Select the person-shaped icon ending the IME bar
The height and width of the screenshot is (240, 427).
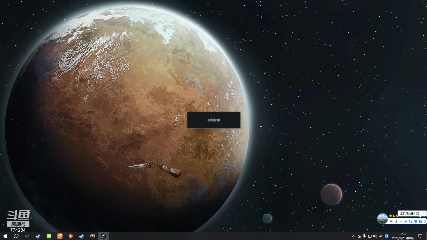pos(425,221)
